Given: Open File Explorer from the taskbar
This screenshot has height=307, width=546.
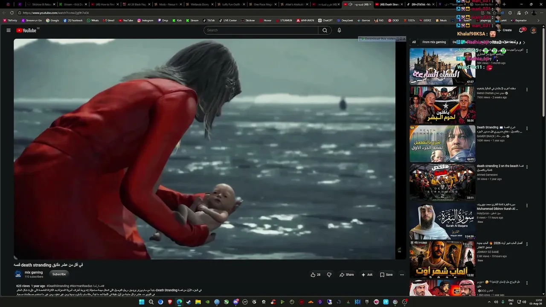Looking at the screenshot, I should 198,302.
